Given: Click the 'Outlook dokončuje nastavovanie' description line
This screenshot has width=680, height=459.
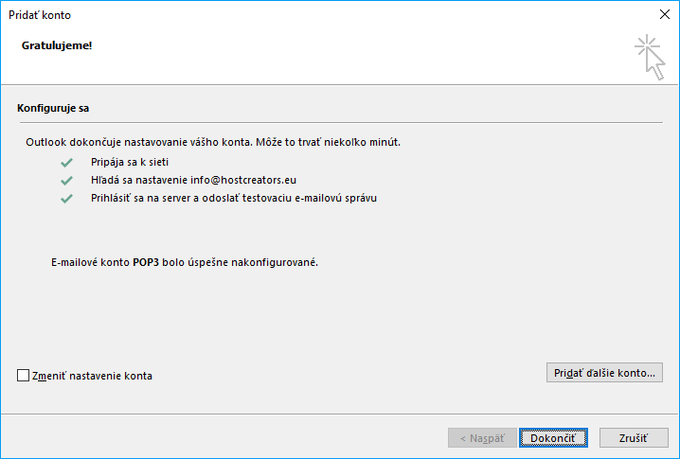Looking at the screenshot, I should pyautogui.click(x=213, y=142).
